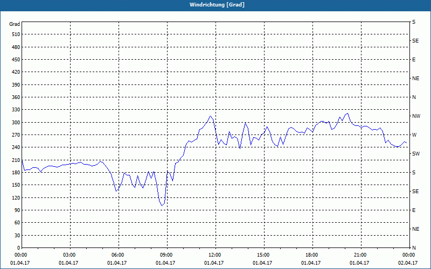Viewport: 431px width, 269px height.
Task: Click the 420 degree axis label
Action: click(16, 72)
